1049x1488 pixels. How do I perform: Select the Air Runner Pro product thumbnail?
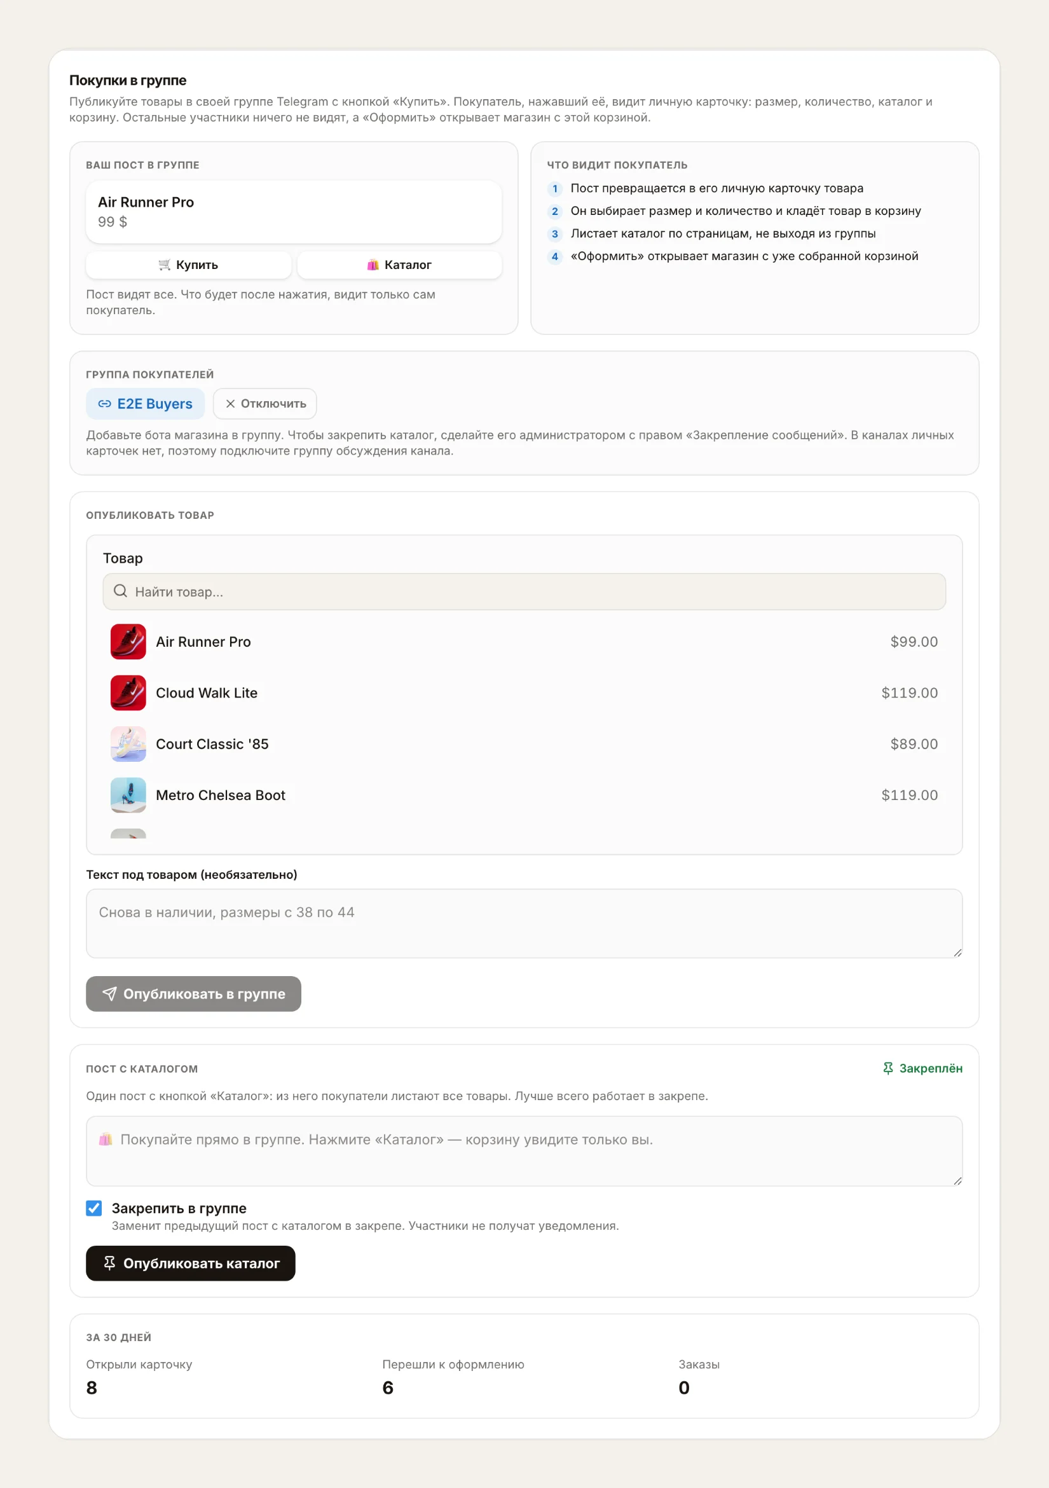[x=128, y=642]
